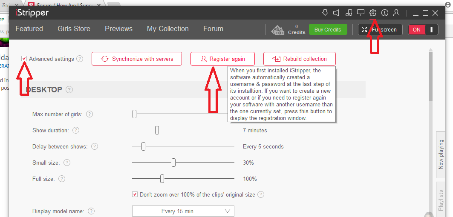The image size is (453, 217).
Task: Open the music notes icon
Action: 349,13
